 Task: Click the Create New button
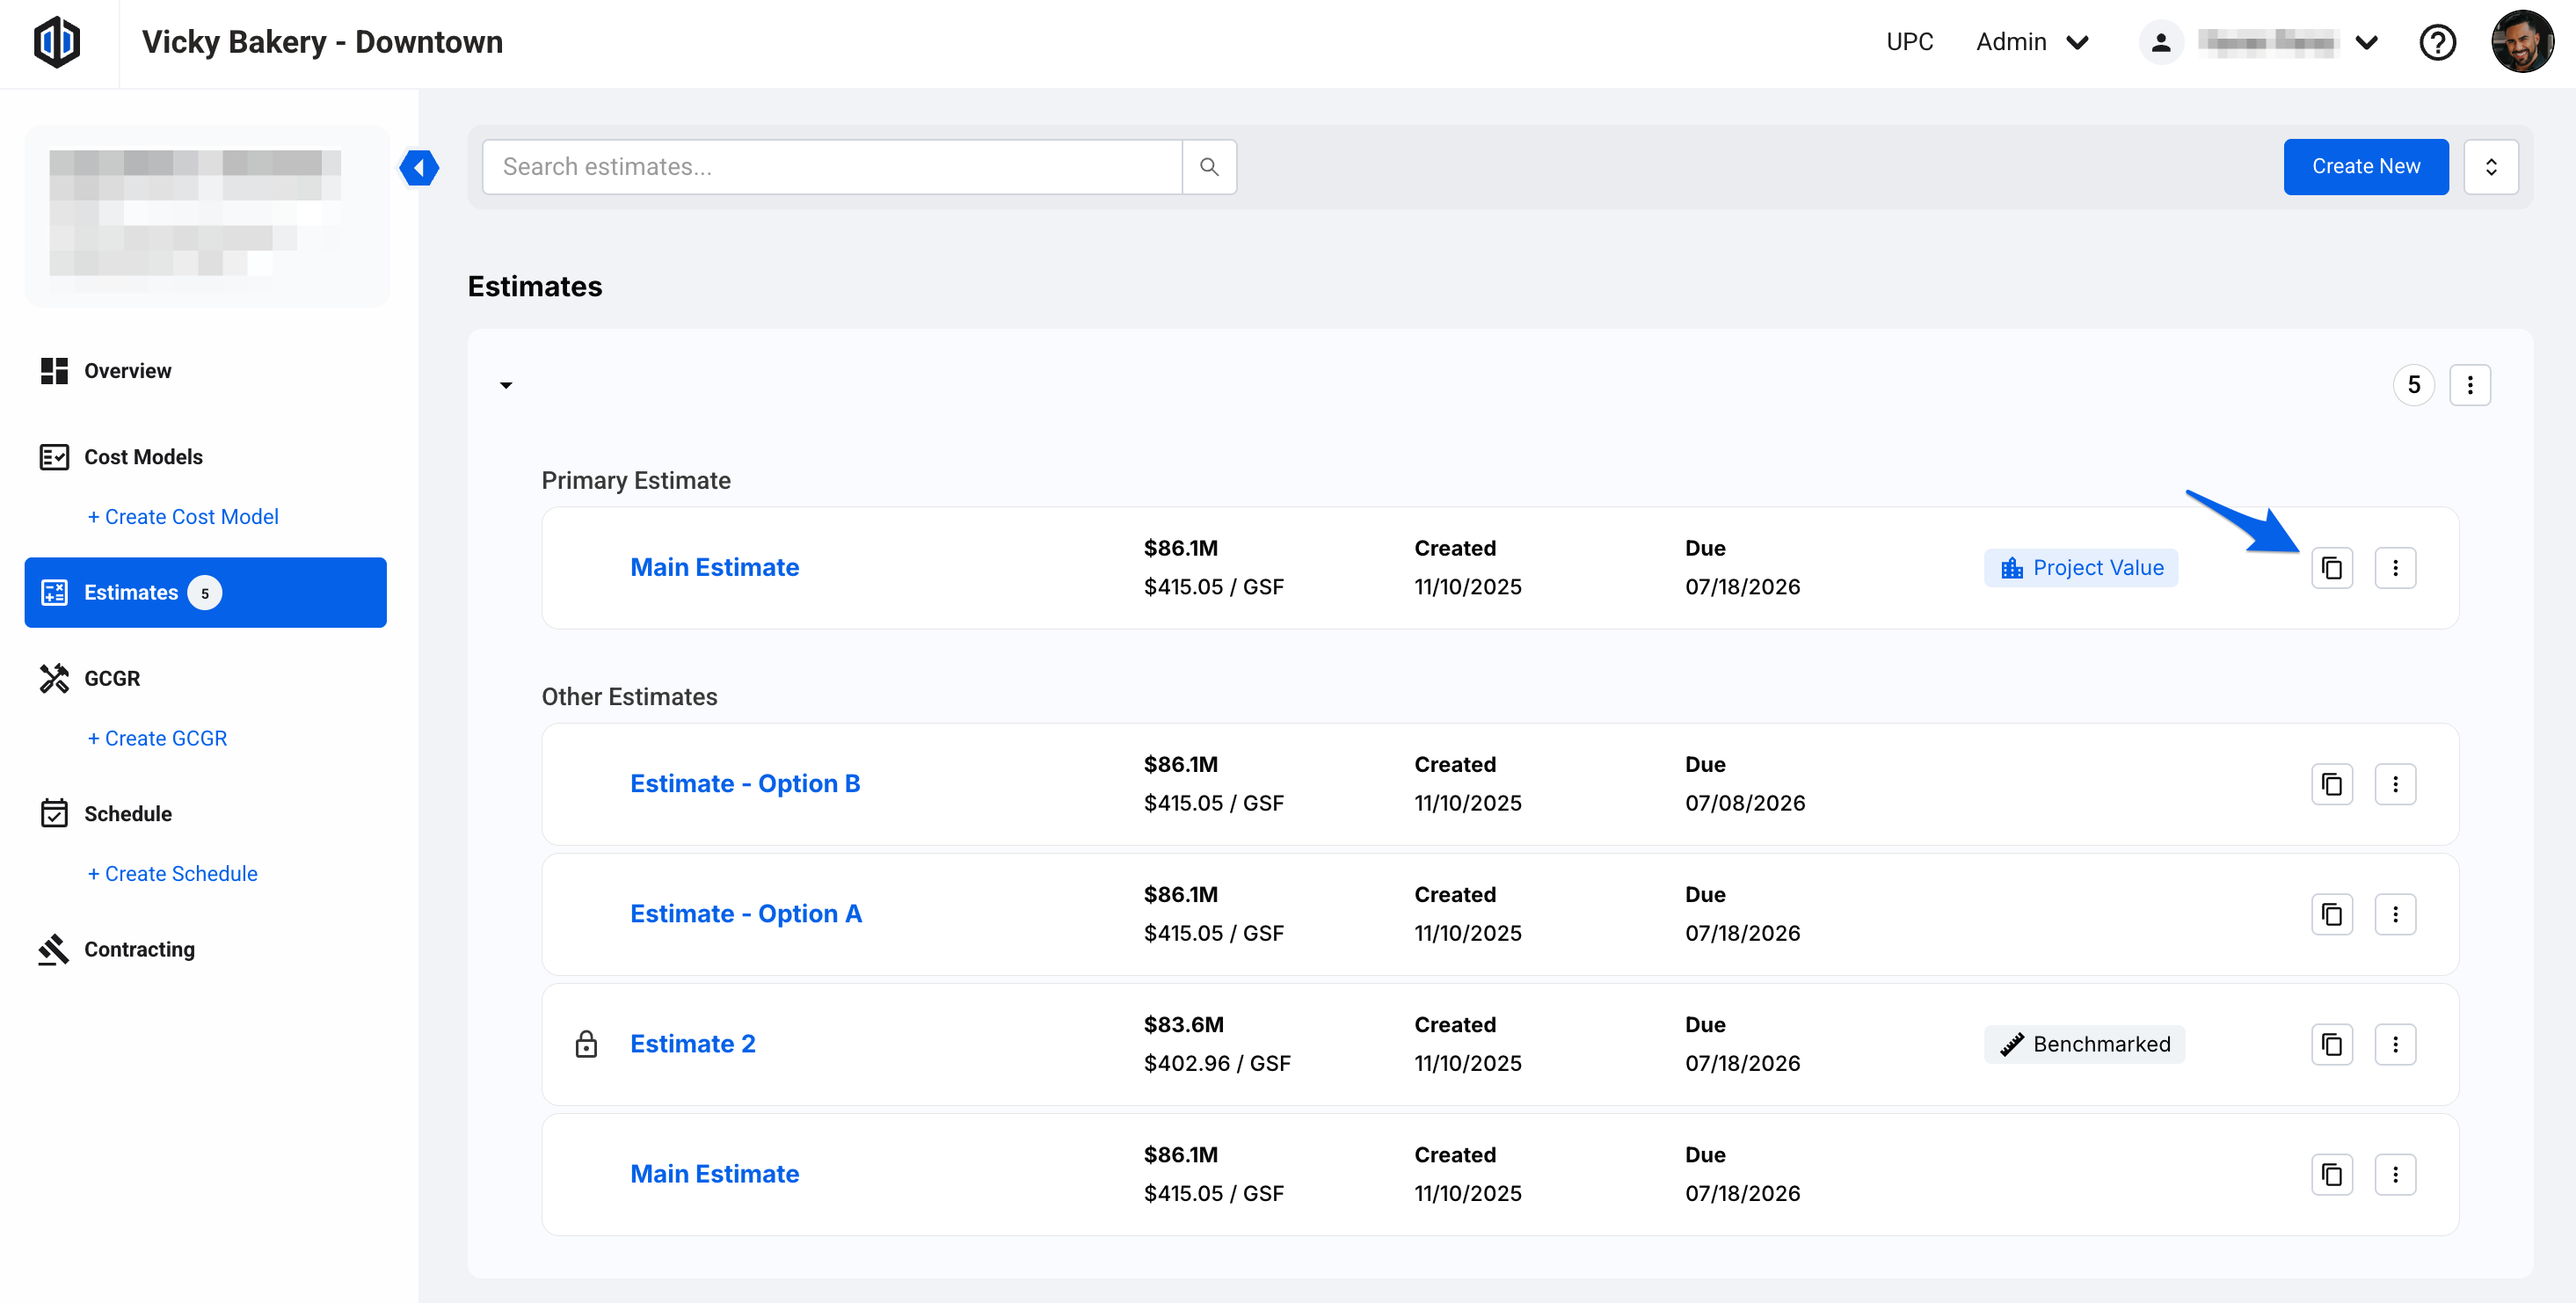pyautogui.click(x=2365, y=167)
